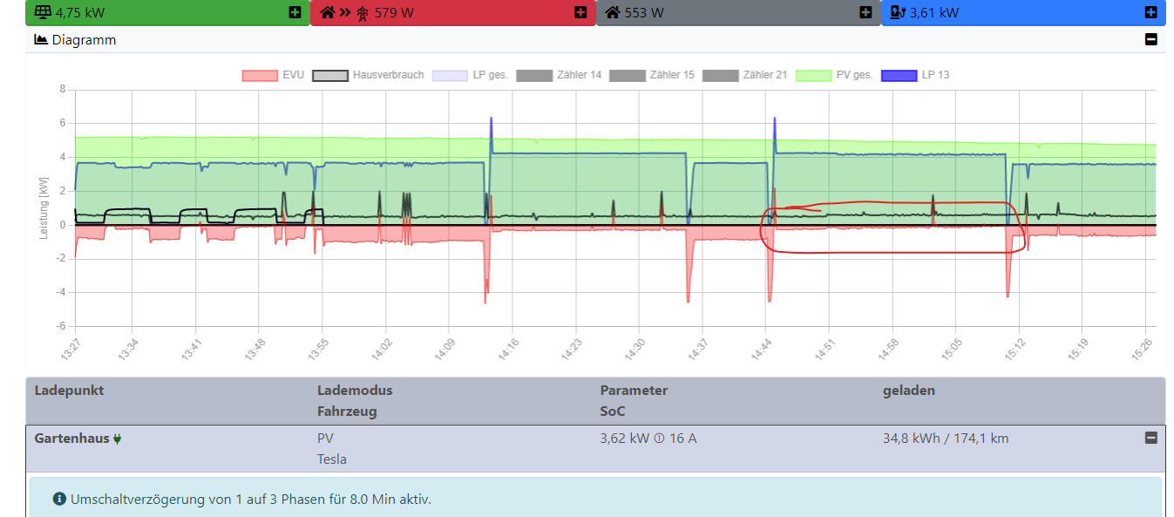Click the solar panel icon in green card
The height and width of the screenshot is (517, 1174).
coord(42,12)
